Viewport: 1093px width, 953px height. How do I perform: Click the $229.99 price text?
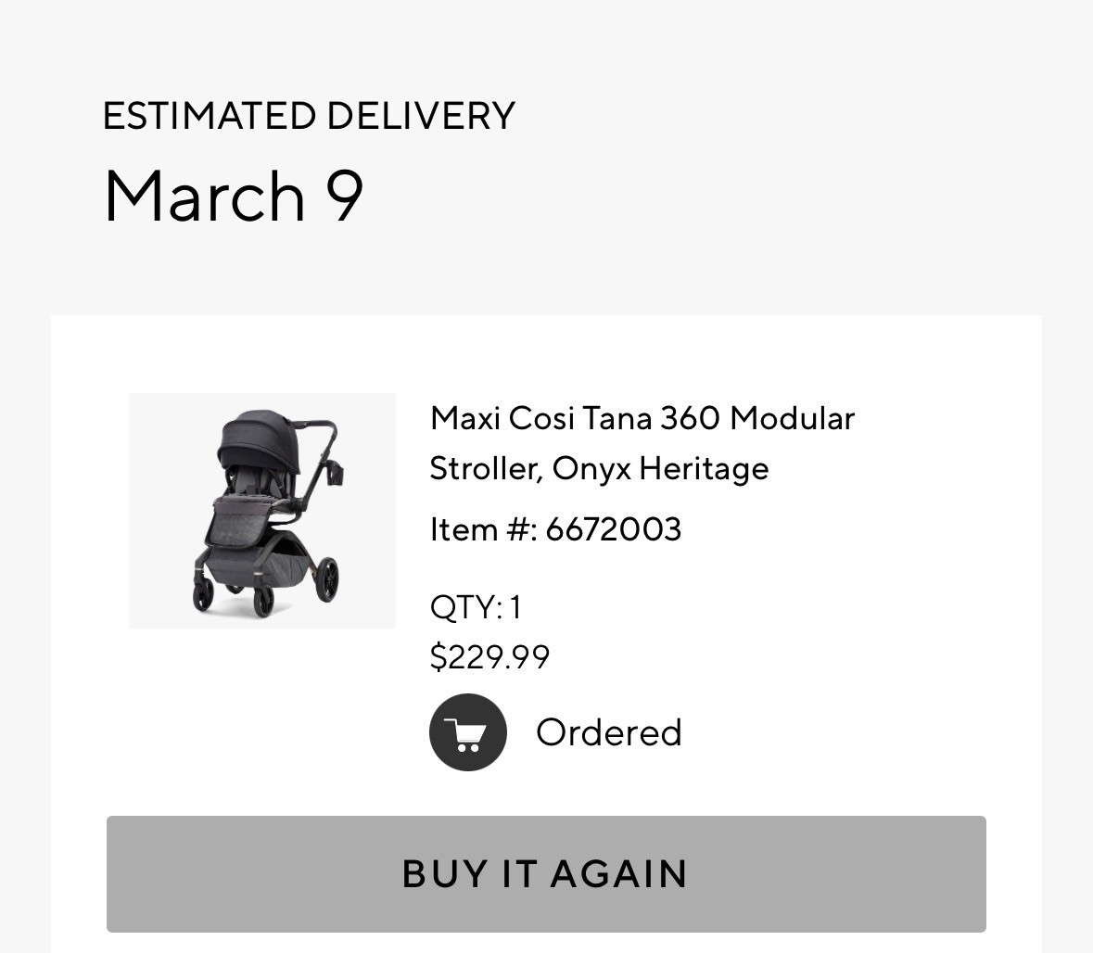coord(489,657)
